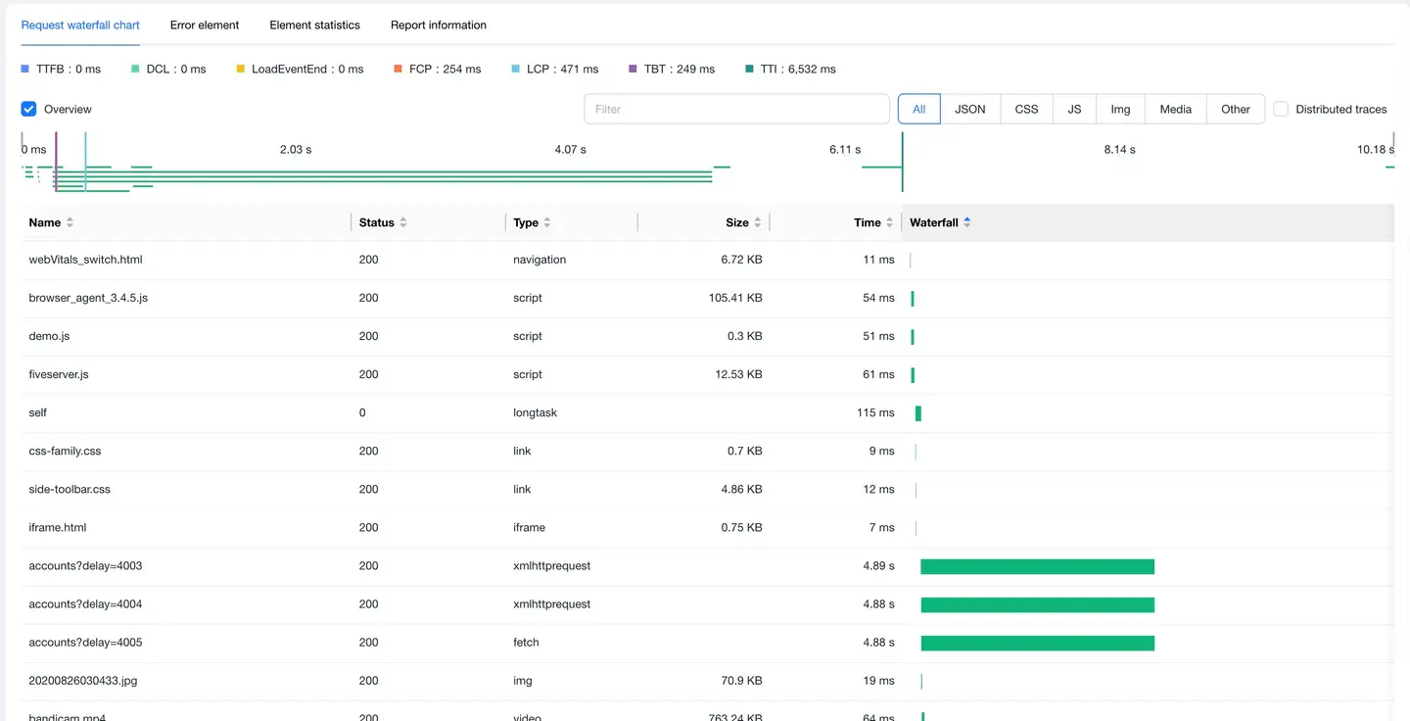Click the Time column sort icon
1410x721 pixels.
(889, 223)
